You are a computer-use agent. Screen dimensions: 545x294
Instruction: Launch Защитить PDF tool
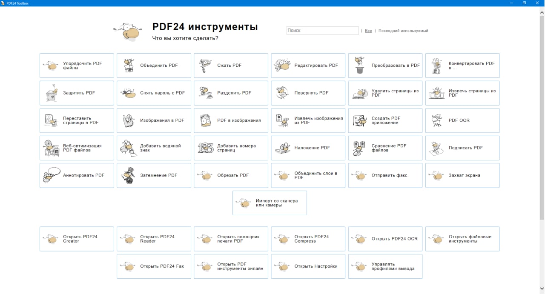[x=77, y=93]
